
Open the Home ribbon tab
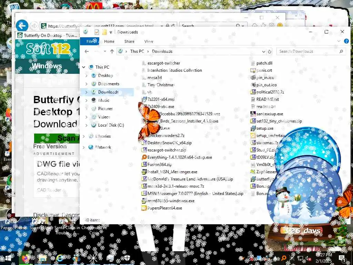coord(109,41)
